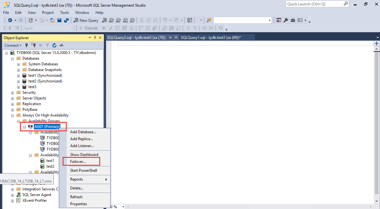
Task: Open an Analysis Services XMLA Query
Action: pyautogui.click(x=125, y=20)
